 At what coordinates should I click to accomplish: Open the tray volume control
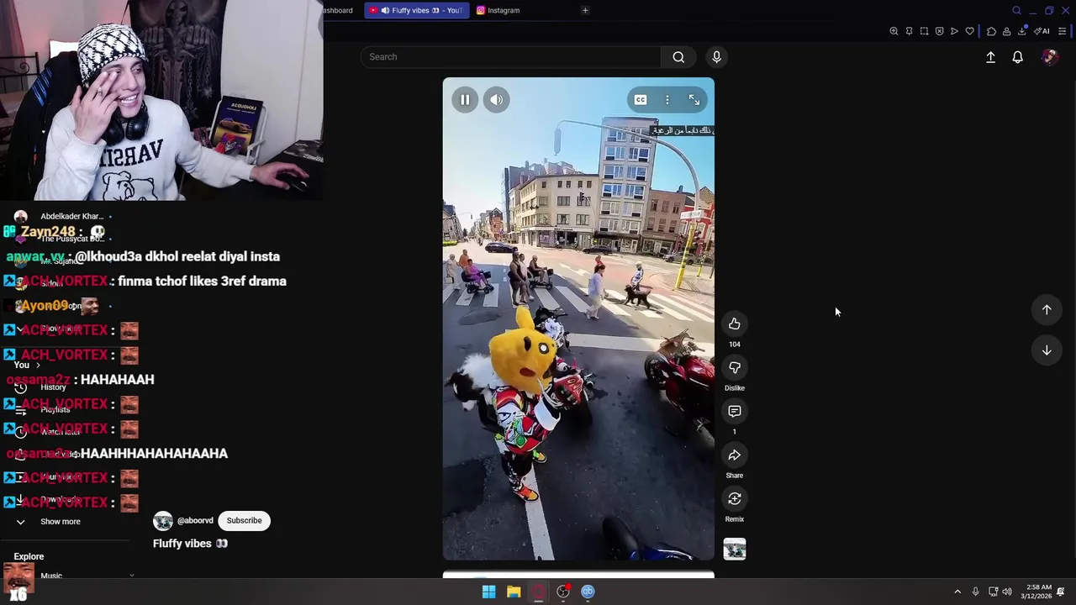(x=1007, y=592)
